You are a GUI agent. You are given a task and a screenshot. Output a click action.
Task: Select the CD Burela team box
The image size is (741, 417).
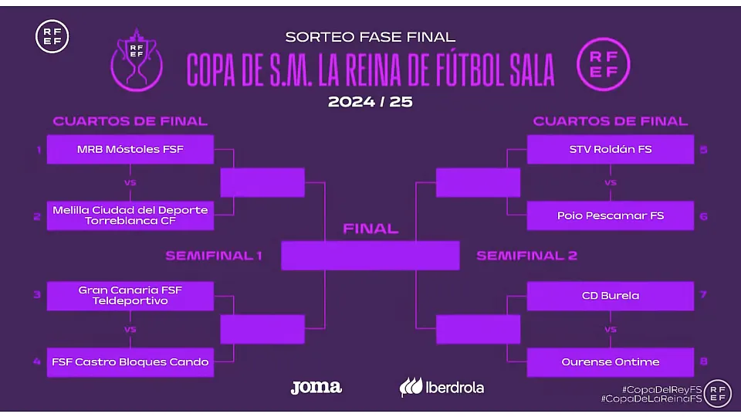coord(610,296)
